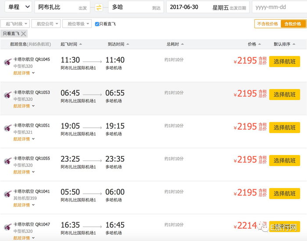Open the 起飞时段 filter dropdown
The image size is (307, 241).
[x=15, y=24]
